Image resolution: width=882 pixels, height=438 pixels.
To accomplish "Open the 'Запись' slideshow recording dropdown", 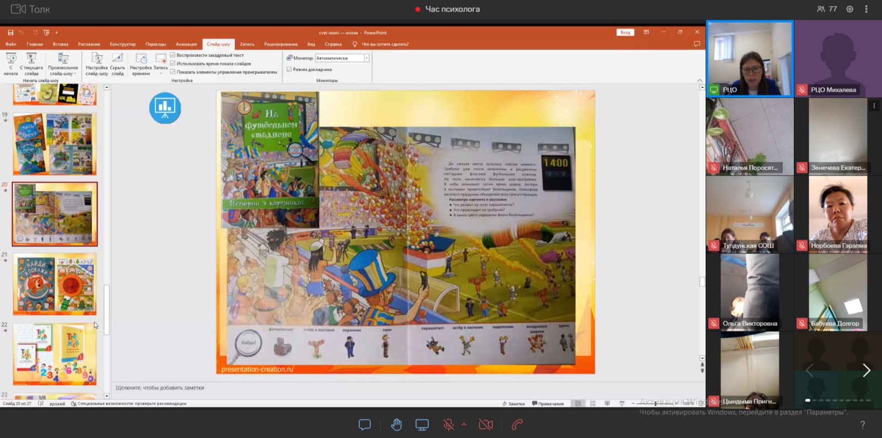I will click(160, 64).
